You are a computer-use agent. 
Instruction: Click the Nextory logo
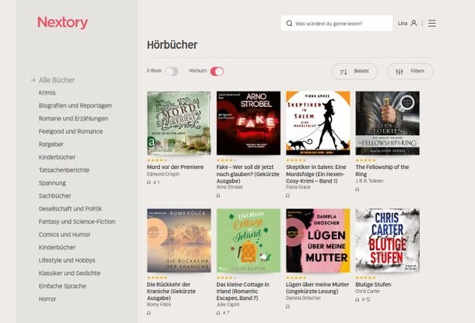(62, 23)
